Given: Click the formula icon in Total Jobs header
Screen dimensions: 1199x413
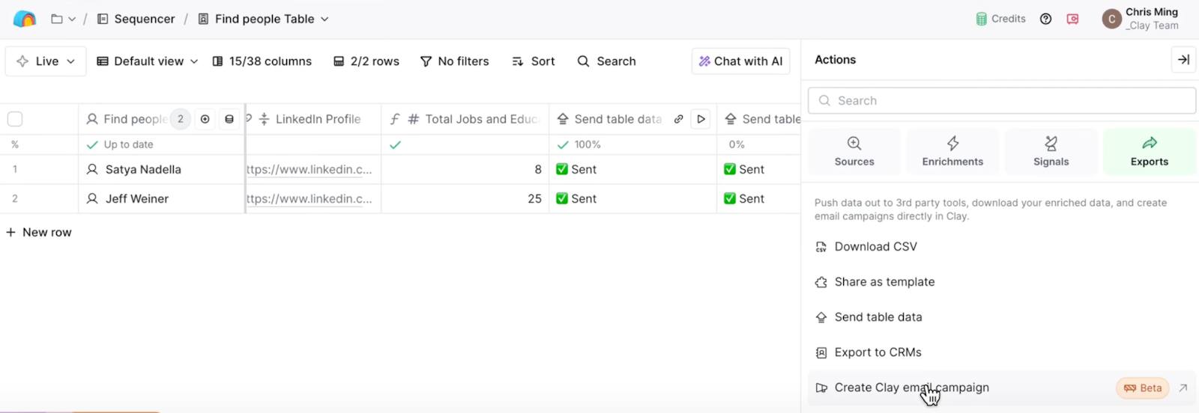Looking at the screenshot, I should point(395,119).
